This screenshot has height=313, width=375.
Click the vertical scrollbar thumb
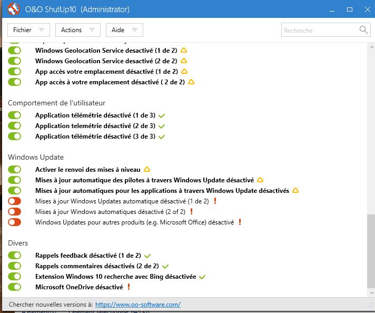[371, 251]
